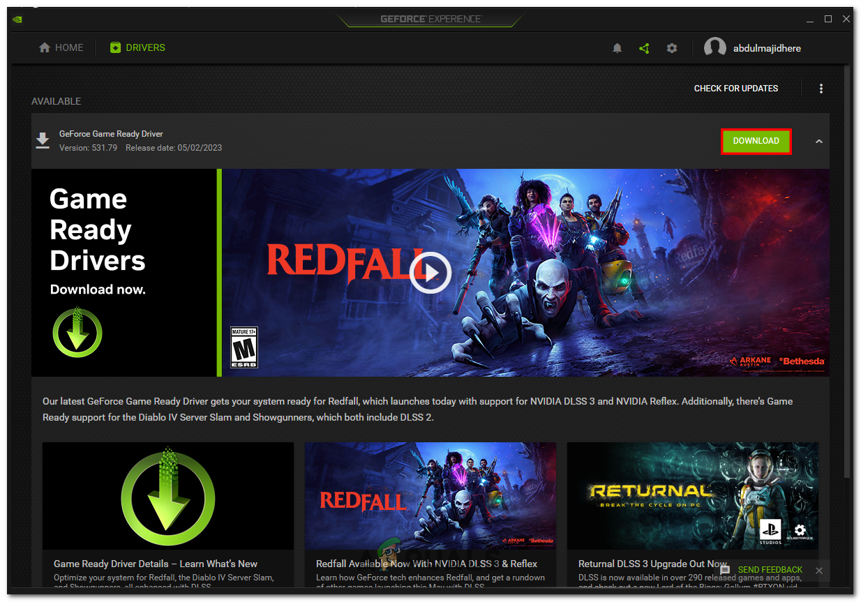Click 'GeForce Game Ready Driver' title

click(111, 134)
